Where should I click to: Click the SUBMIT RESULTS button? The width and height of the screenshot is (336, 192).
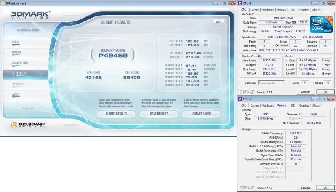(x=116, y=114)
